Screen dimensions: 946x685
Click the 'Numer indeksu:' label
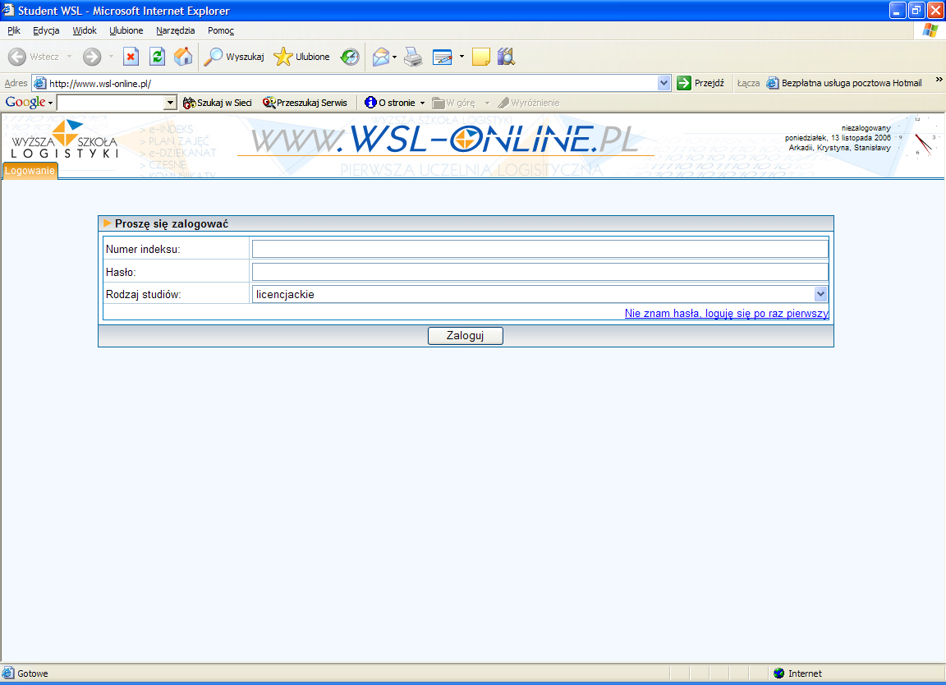click(x=143, y=249)
